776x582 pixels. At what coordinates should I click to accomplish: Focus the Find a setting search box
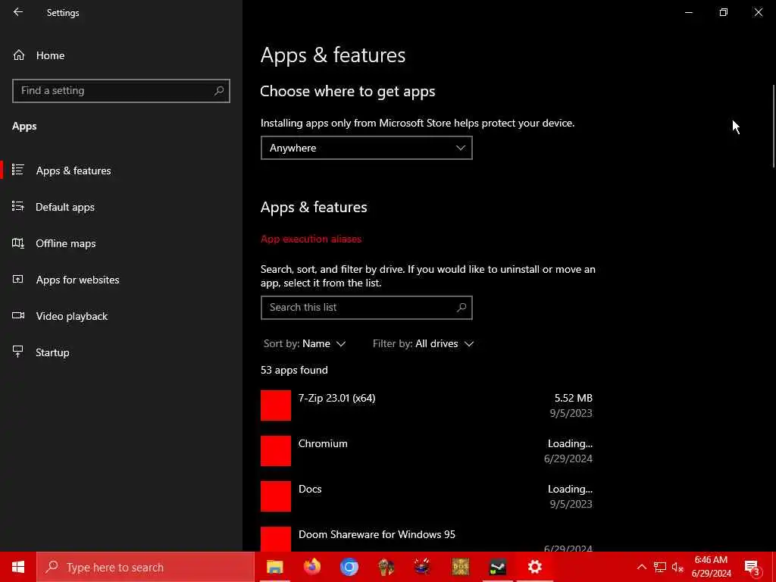tap(120, 91)
